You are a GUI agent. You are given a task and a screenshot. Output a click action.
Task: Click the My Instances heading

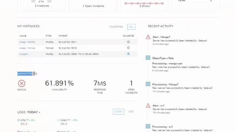coord(28,26)
